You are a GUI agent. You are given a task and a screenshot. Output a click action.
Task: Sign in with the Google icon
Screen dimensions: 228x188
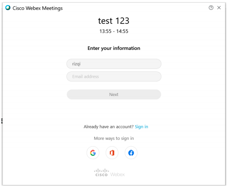tap(93, 153)
